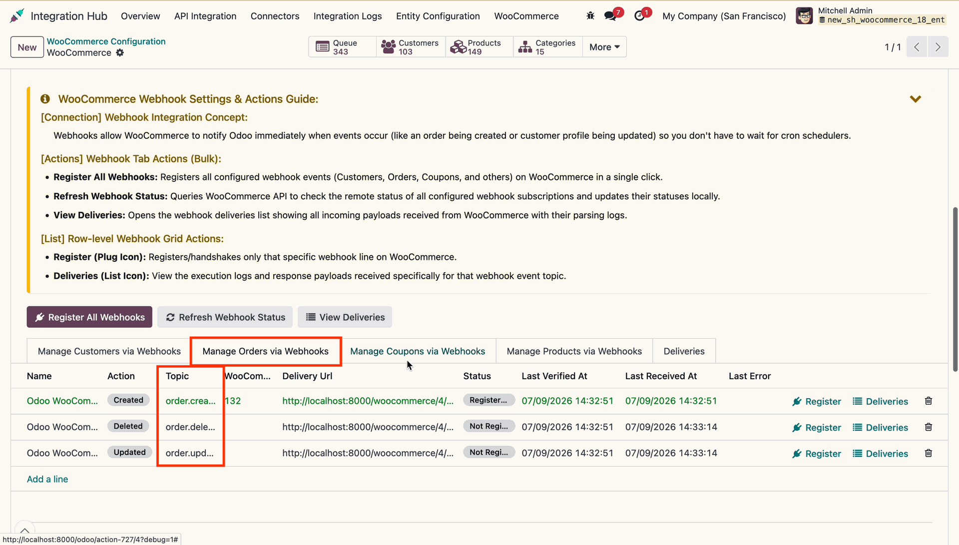959x545 pixels.
Task: Open Deliveries list for the Created row
Action: 880,402
